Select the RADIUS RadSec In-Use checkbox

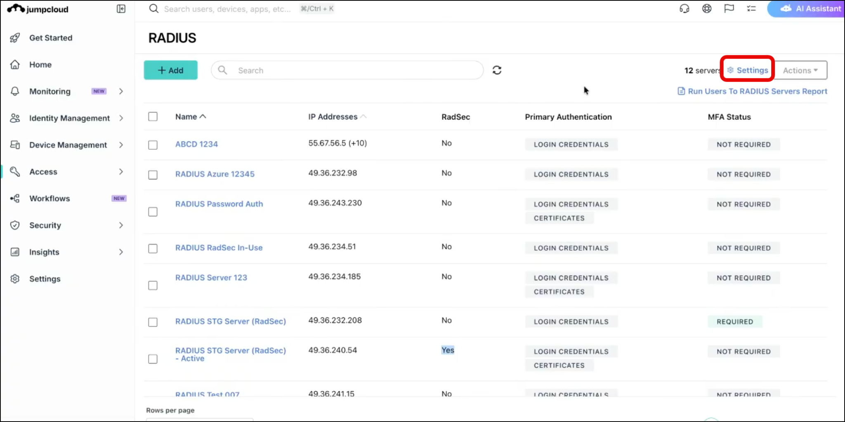pos(153,249)
